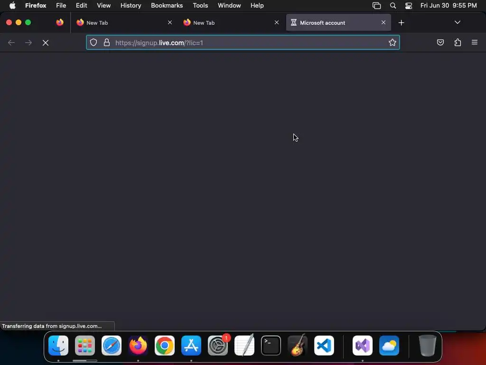Open Save to Pocket button
The image size is (486, 365).
click(440, 42)
